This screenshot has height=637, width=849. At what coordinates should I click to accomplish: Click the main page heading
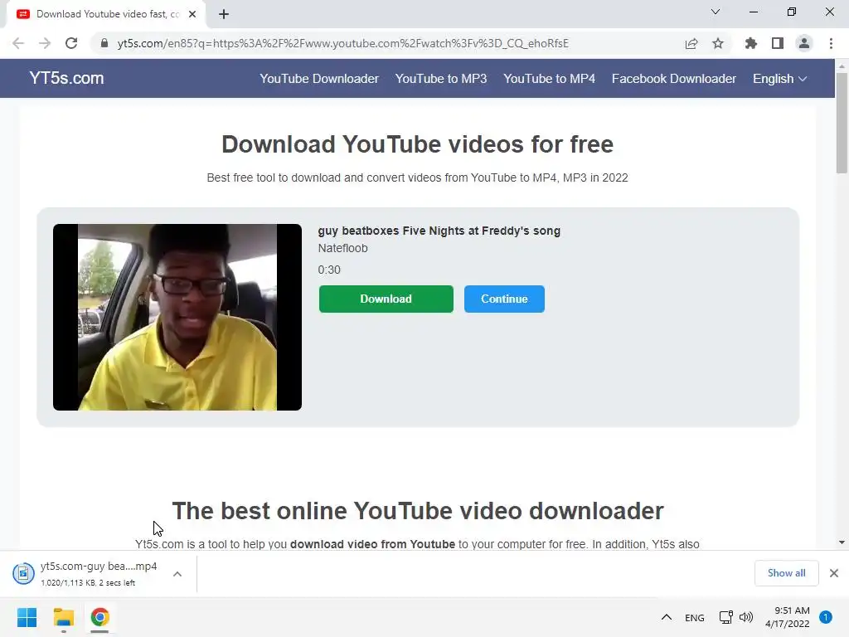tap(418, 144)
